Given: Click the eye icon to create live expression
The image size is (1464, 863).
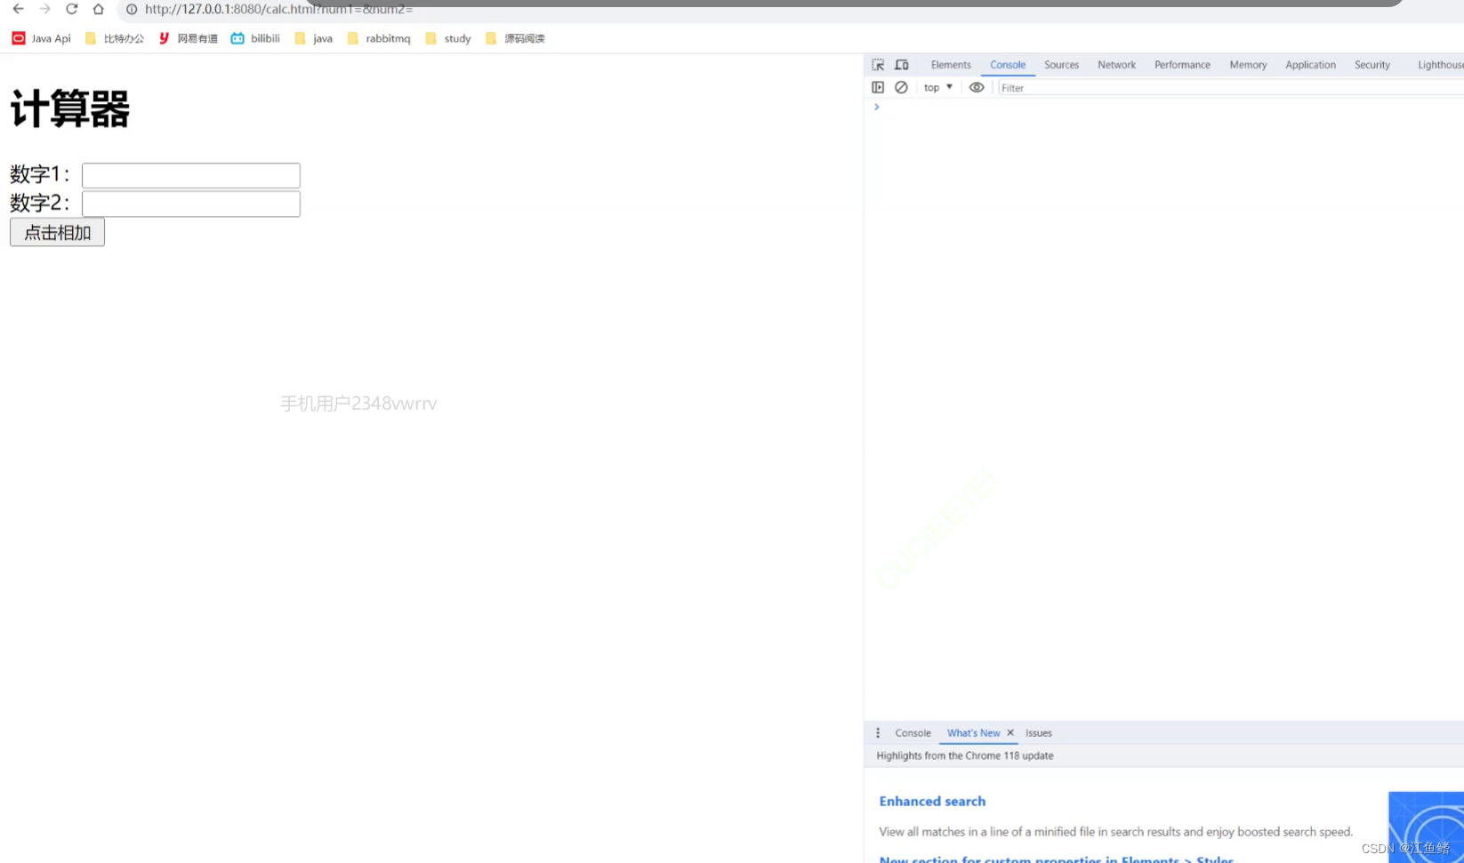Looking at the screenshot, I should tap(976, 87).
